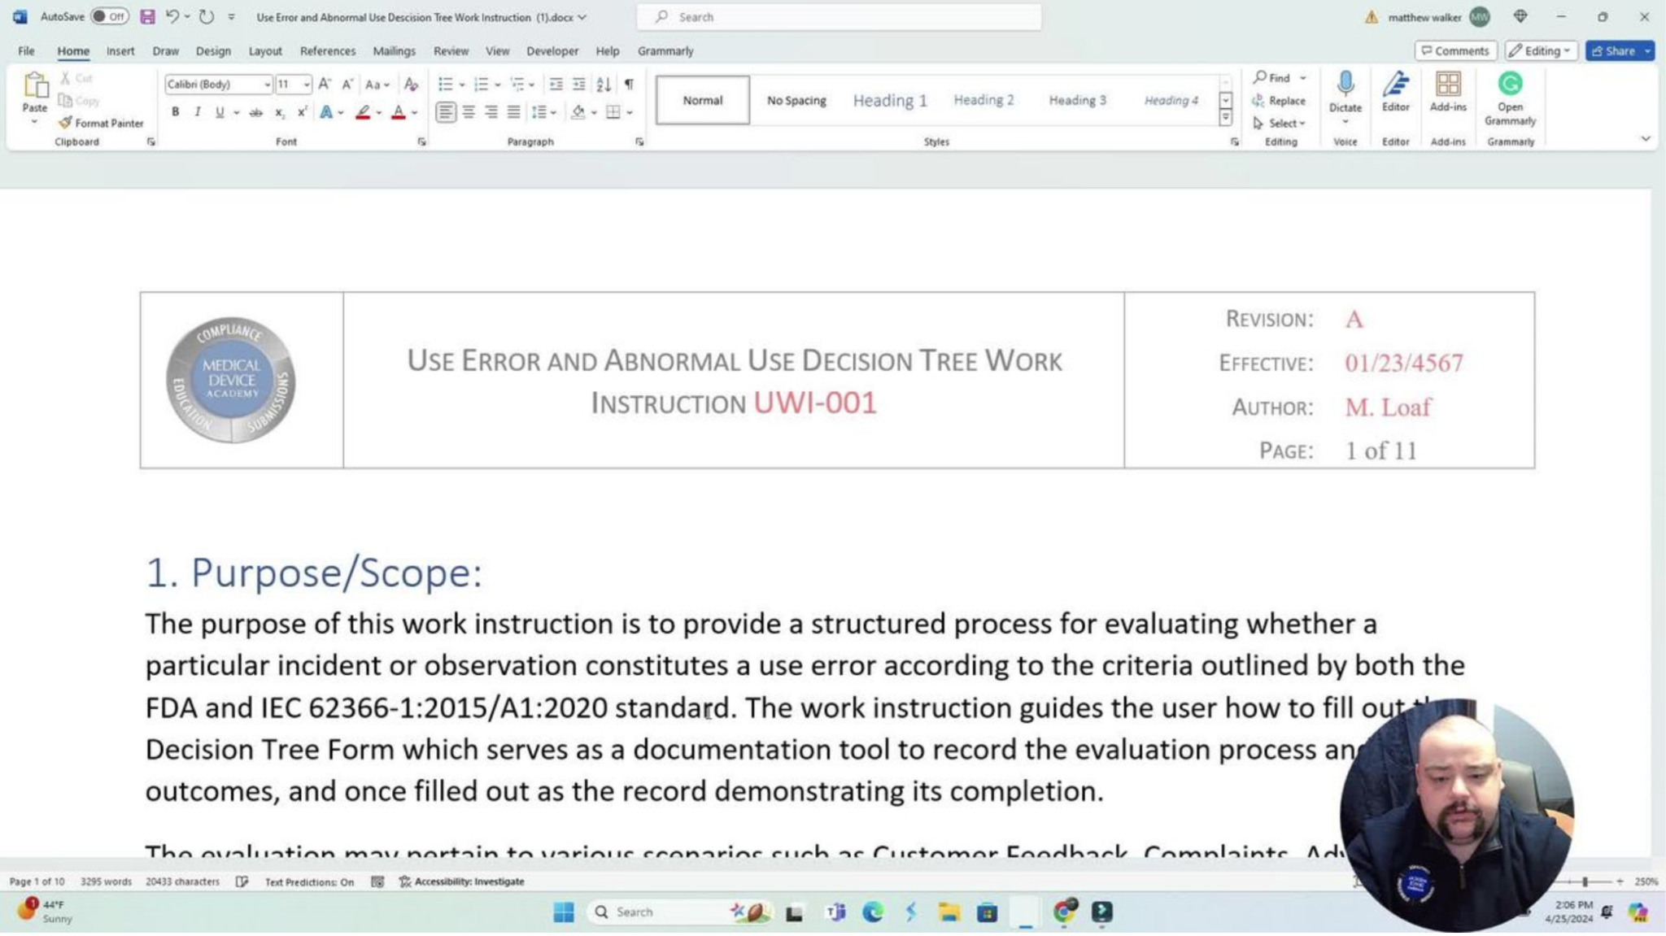Click the bulleted list icon
1666x936 pixels.
(444, 83)
